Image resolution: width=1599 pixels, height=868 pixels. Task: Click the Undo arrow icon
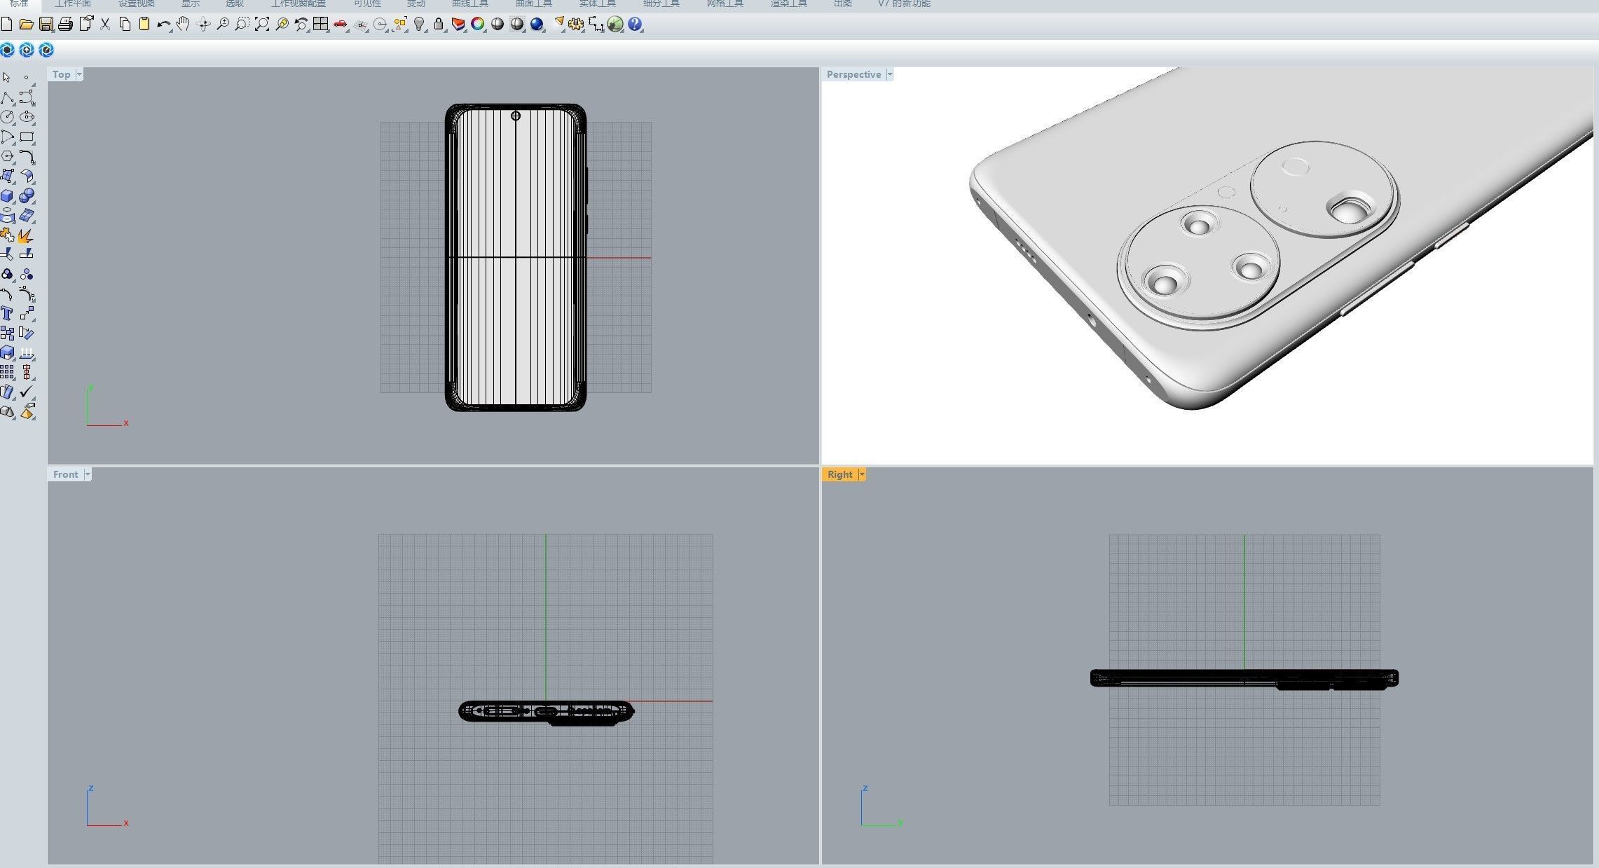pyautogui.click(x=163, y=25)
